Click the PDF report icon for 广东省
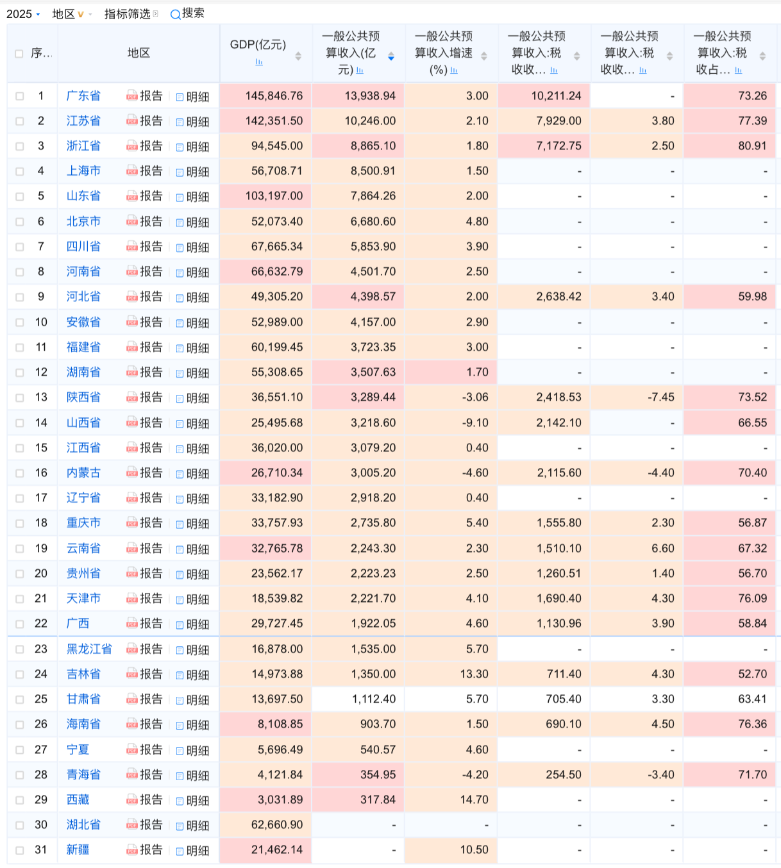 pyautogui.click(x=132, y=96)
